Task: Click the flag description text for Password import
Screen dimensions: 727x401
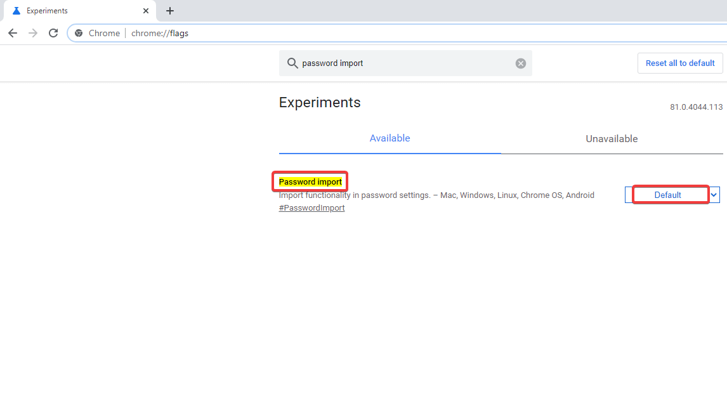Action: click(436, 195)
